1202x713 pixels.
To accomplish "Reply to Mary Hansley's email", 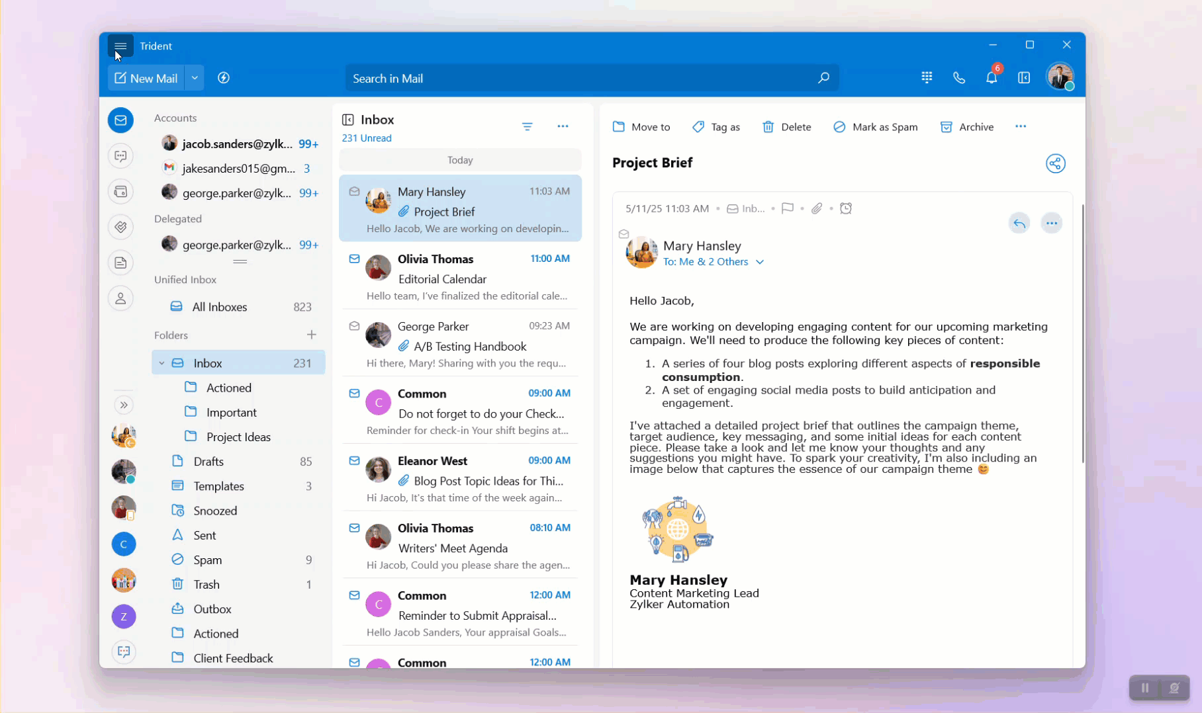I will click(x=1019, y=224).
